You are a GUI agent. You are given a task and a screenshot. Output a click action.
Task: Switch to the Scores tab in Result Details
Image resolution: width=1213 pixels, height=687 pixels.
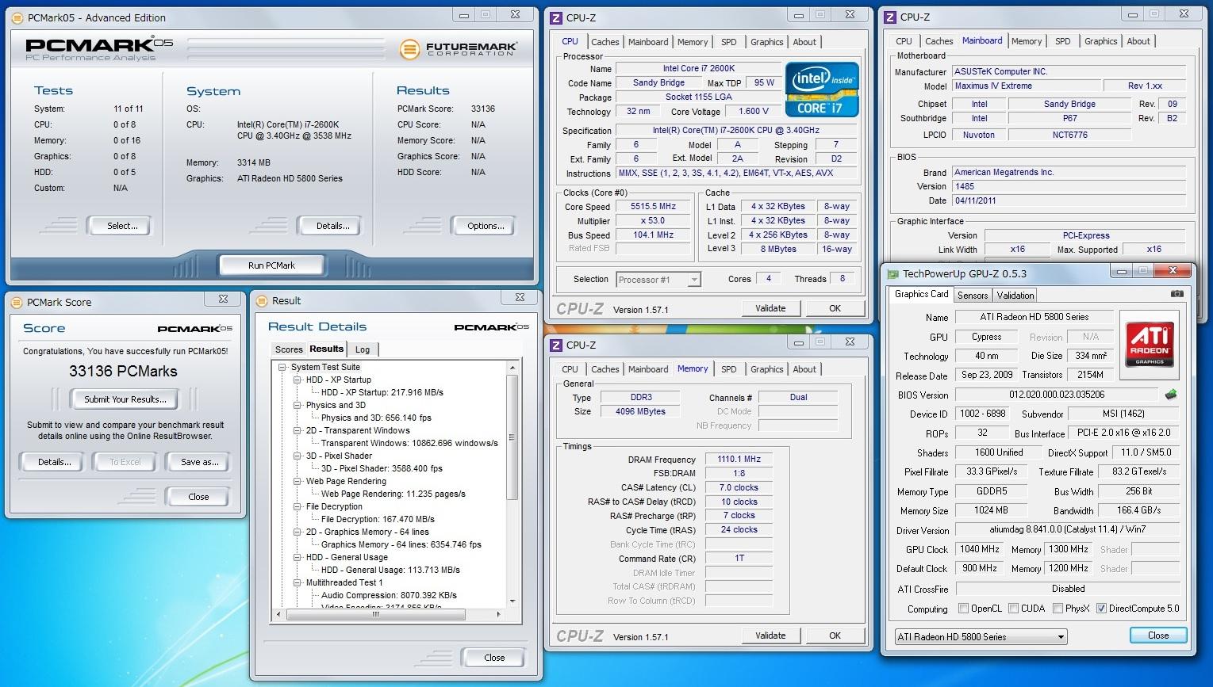pos(289,349)
